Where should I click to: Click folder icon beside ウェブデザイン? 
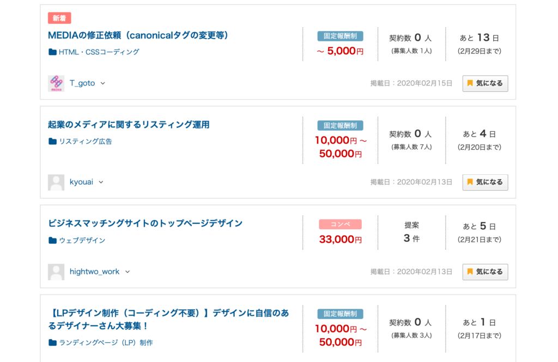(52, 241)
